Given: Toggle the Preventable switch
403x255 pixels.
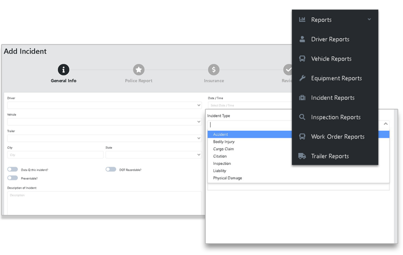Looking at the screenshot, I should pyautogui.click(x=12, y=178).
